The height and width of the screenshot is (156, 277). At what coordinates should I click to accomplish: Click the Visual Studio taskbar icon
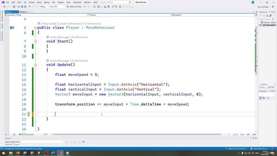point(60,153)
